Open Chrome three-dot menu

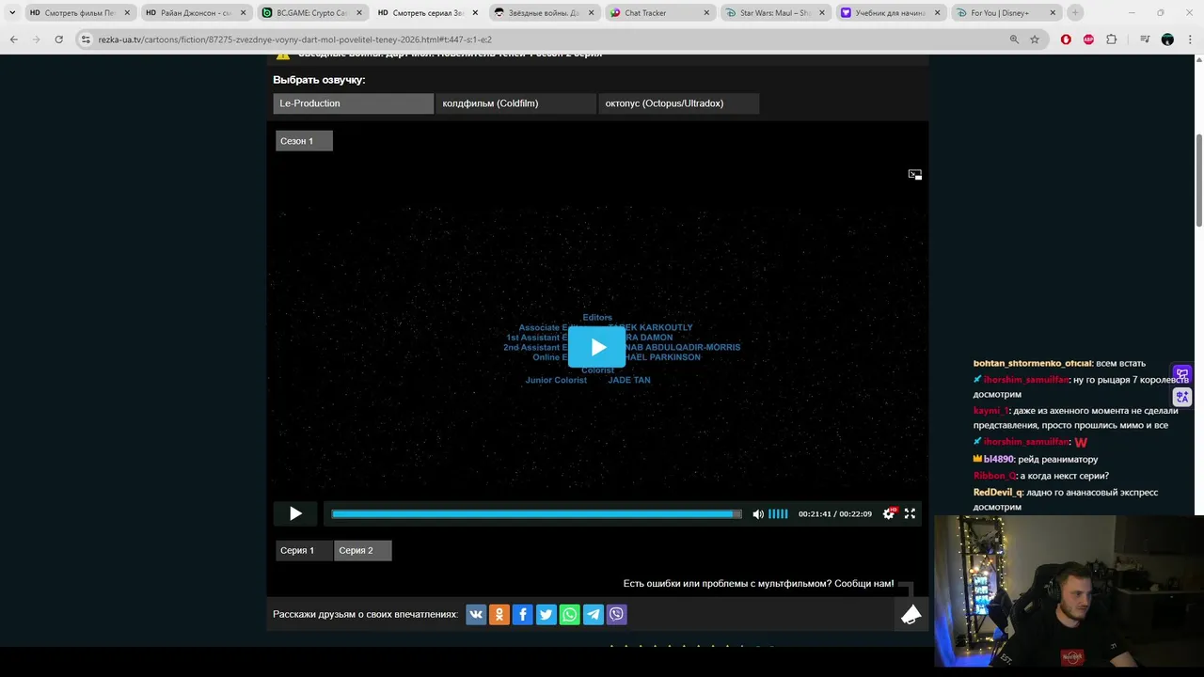tap(1190, 39)
